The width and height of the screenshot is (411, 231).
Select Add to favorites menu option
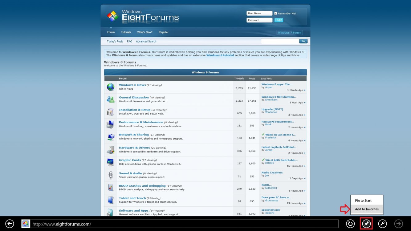tap(367, 209)
